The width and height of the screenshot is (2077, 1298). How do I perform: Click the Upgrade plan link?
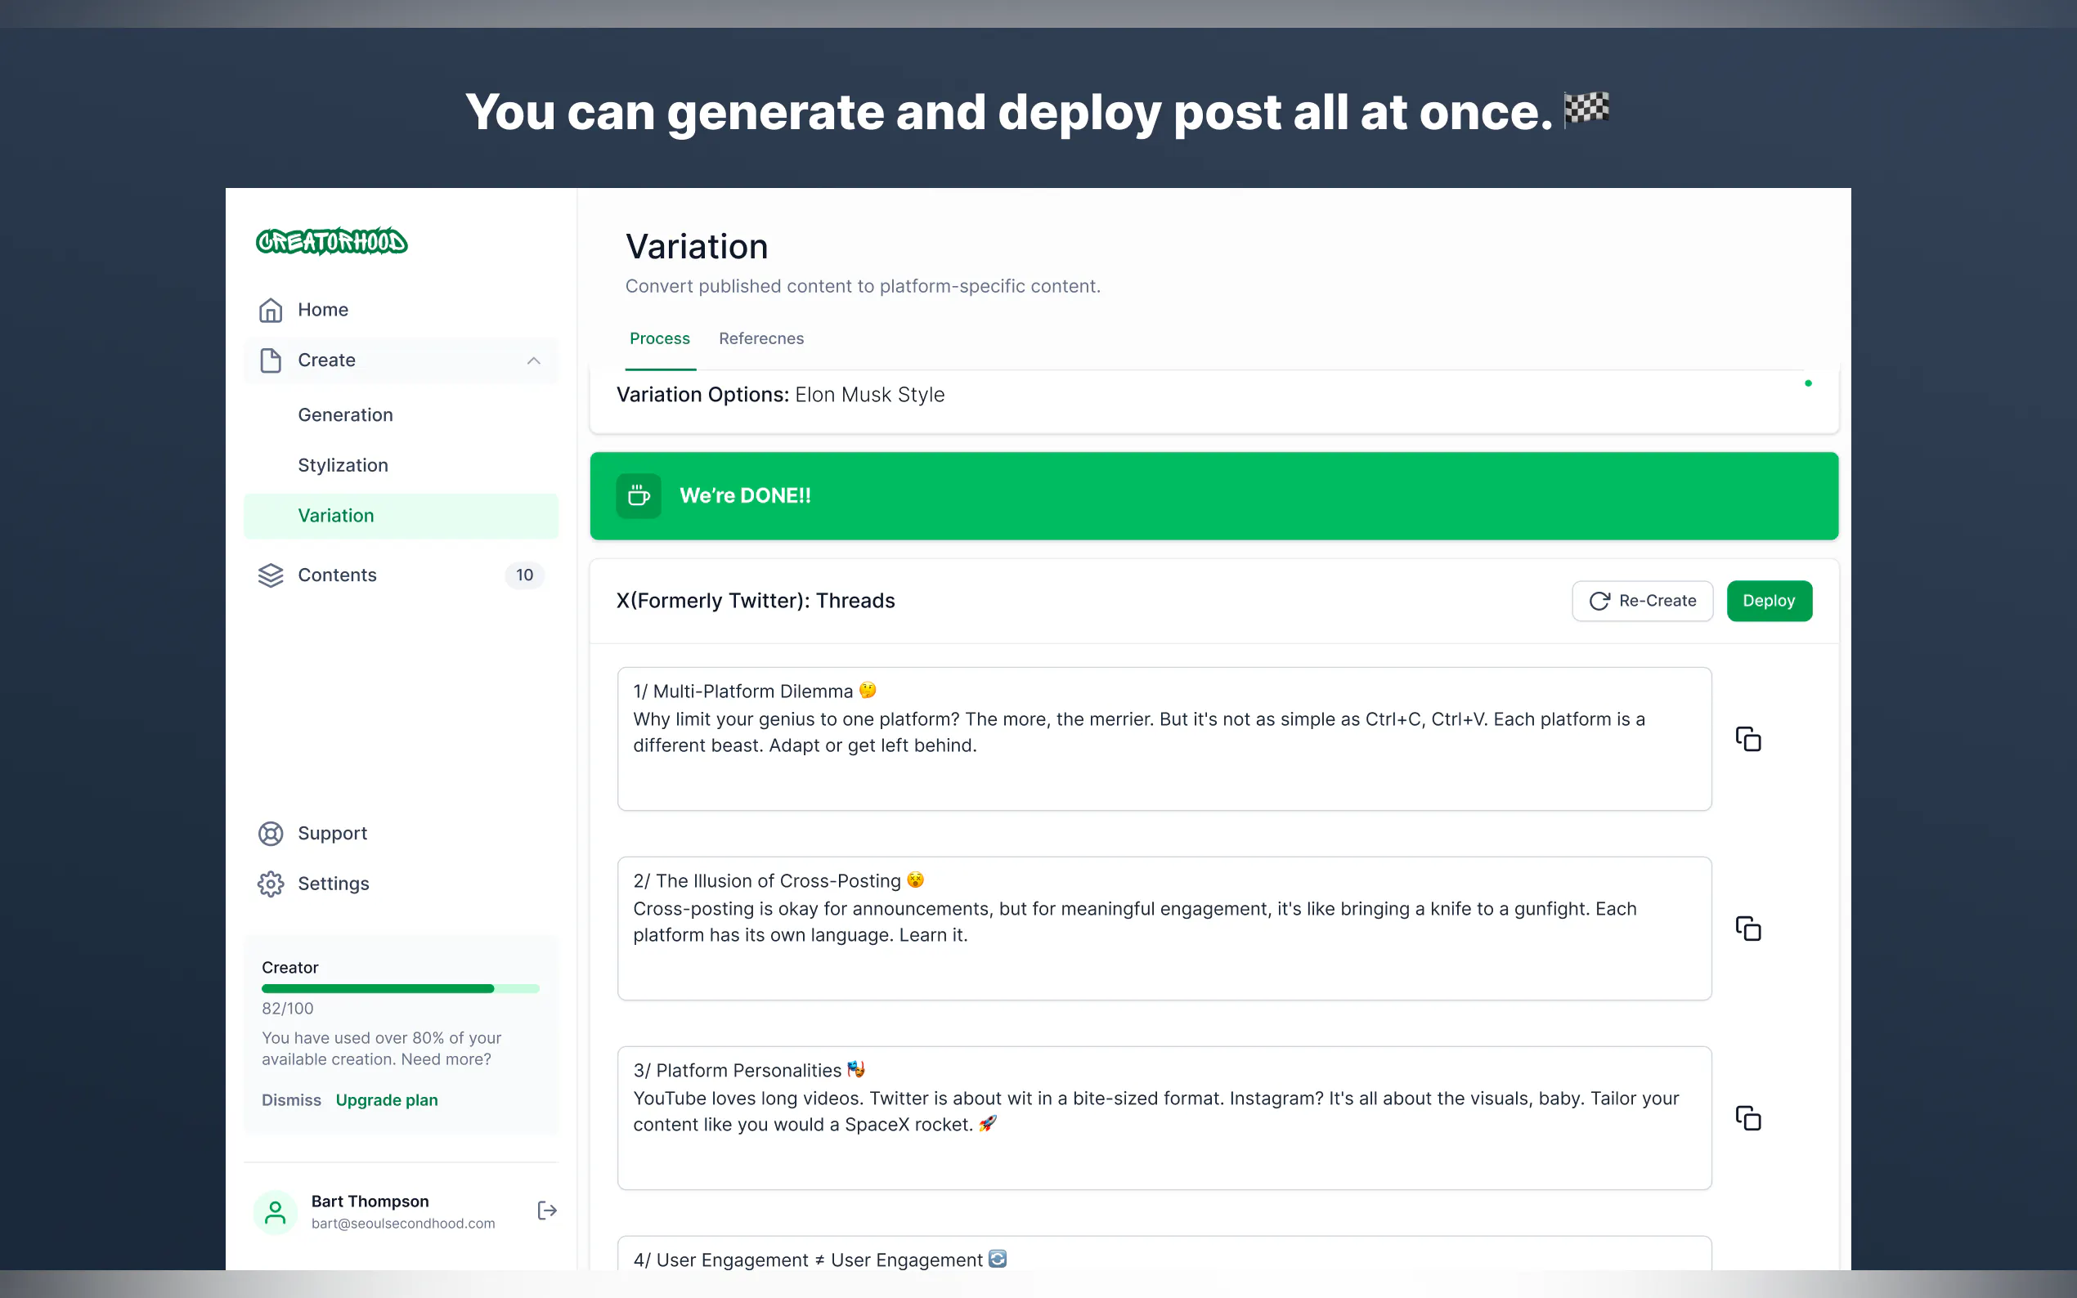pos(387,1099)
